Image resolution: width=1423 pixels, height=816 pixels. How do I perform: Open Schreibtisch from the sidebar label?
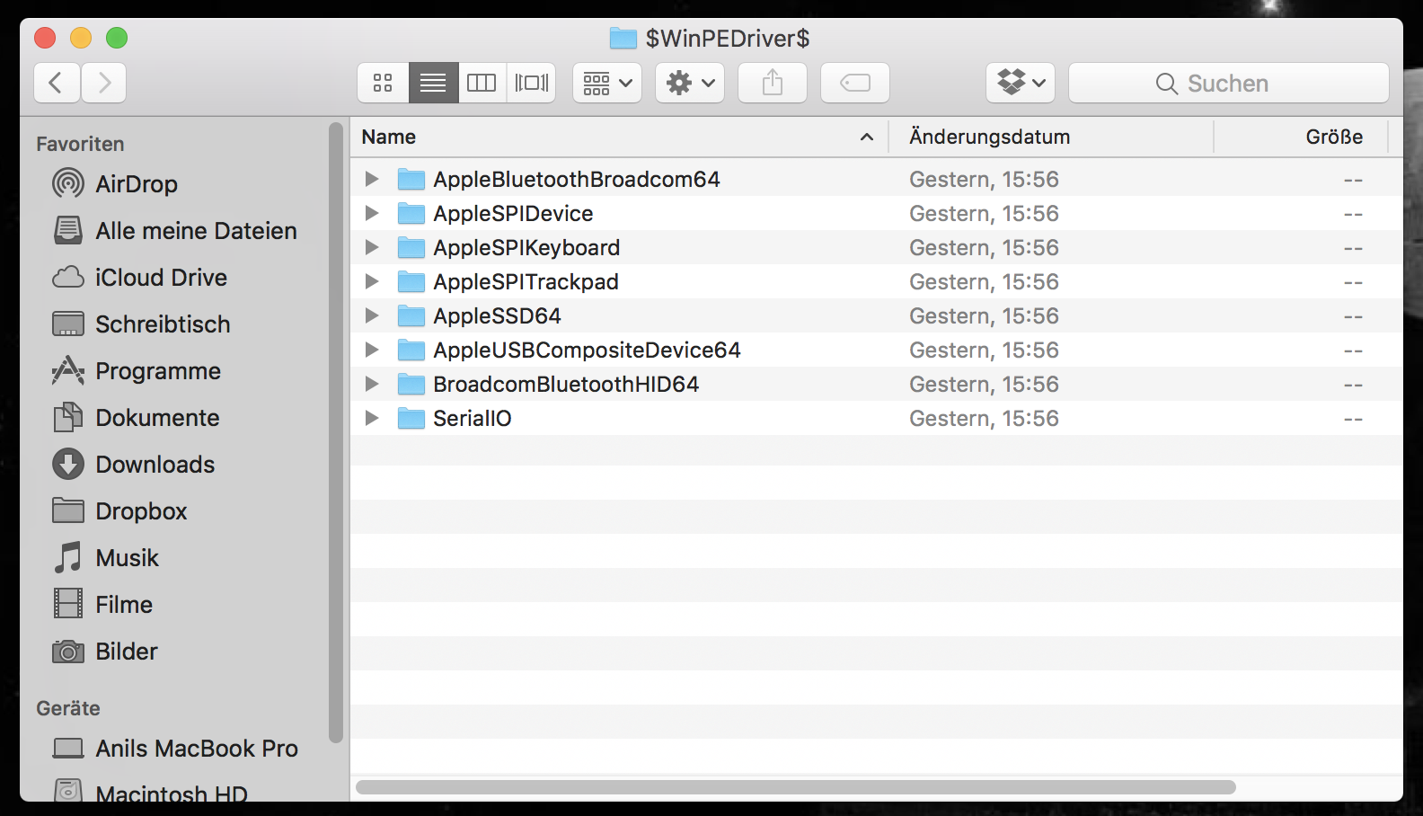(163, 324)
